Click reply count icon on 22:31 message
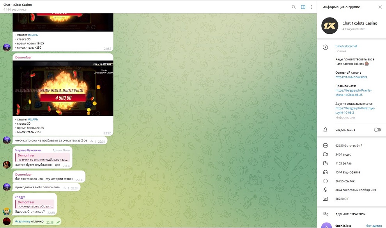 [93, 141]
